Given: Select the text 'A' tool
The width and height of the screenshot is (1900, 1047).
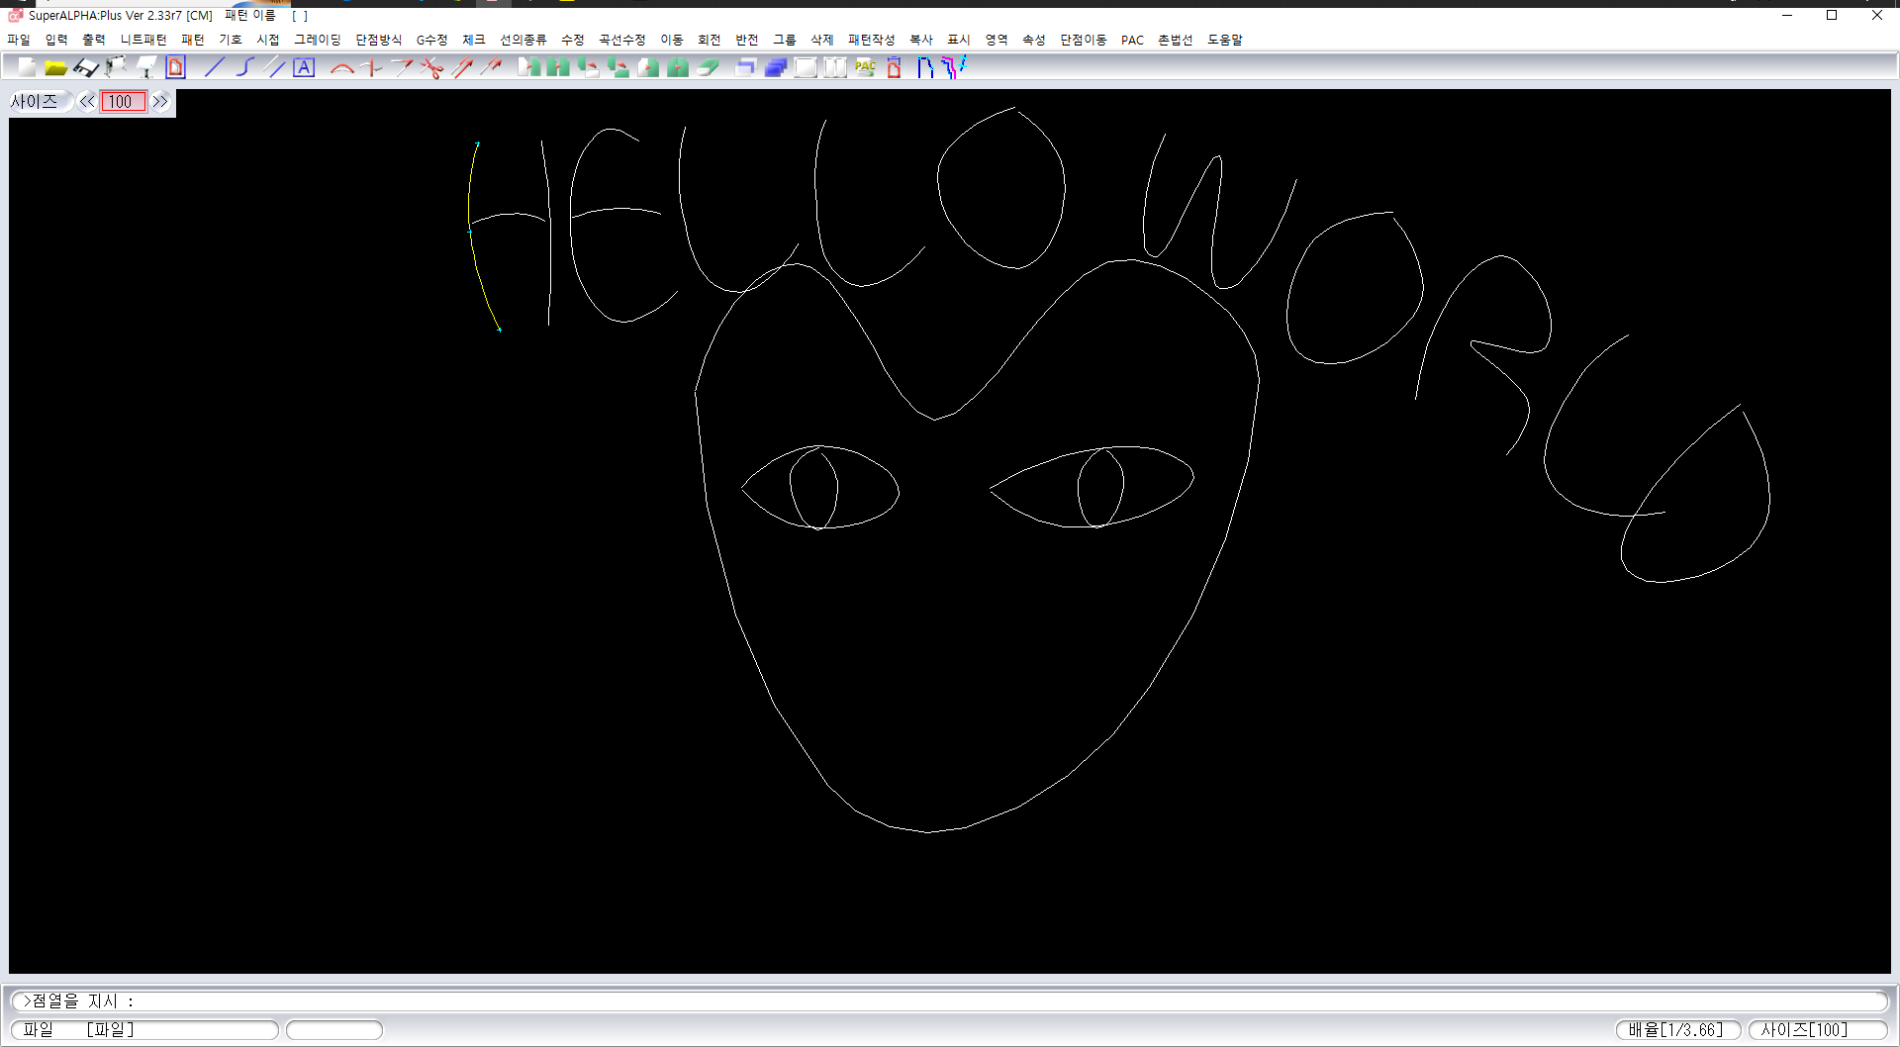Looking at the screenshot, I should (304, 67).
